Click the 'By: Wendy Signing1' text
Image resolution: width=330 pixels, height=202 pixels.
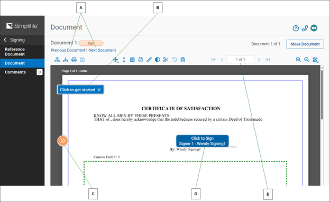(185, 149)
